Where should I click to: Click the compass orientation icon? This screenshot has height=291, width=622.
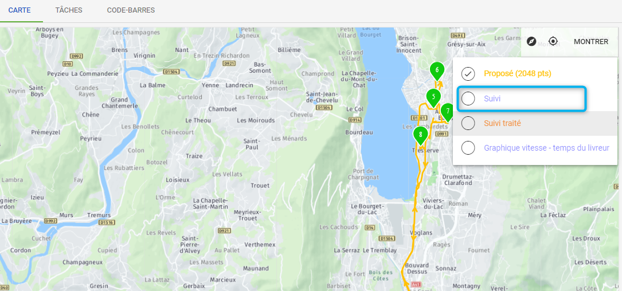tap(531, 41)
